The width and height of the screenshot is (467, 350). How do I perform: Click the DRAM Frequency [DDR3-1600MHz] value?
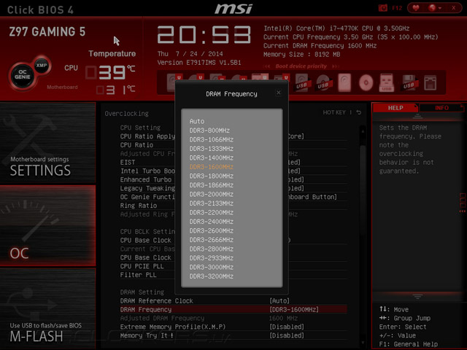294,309
